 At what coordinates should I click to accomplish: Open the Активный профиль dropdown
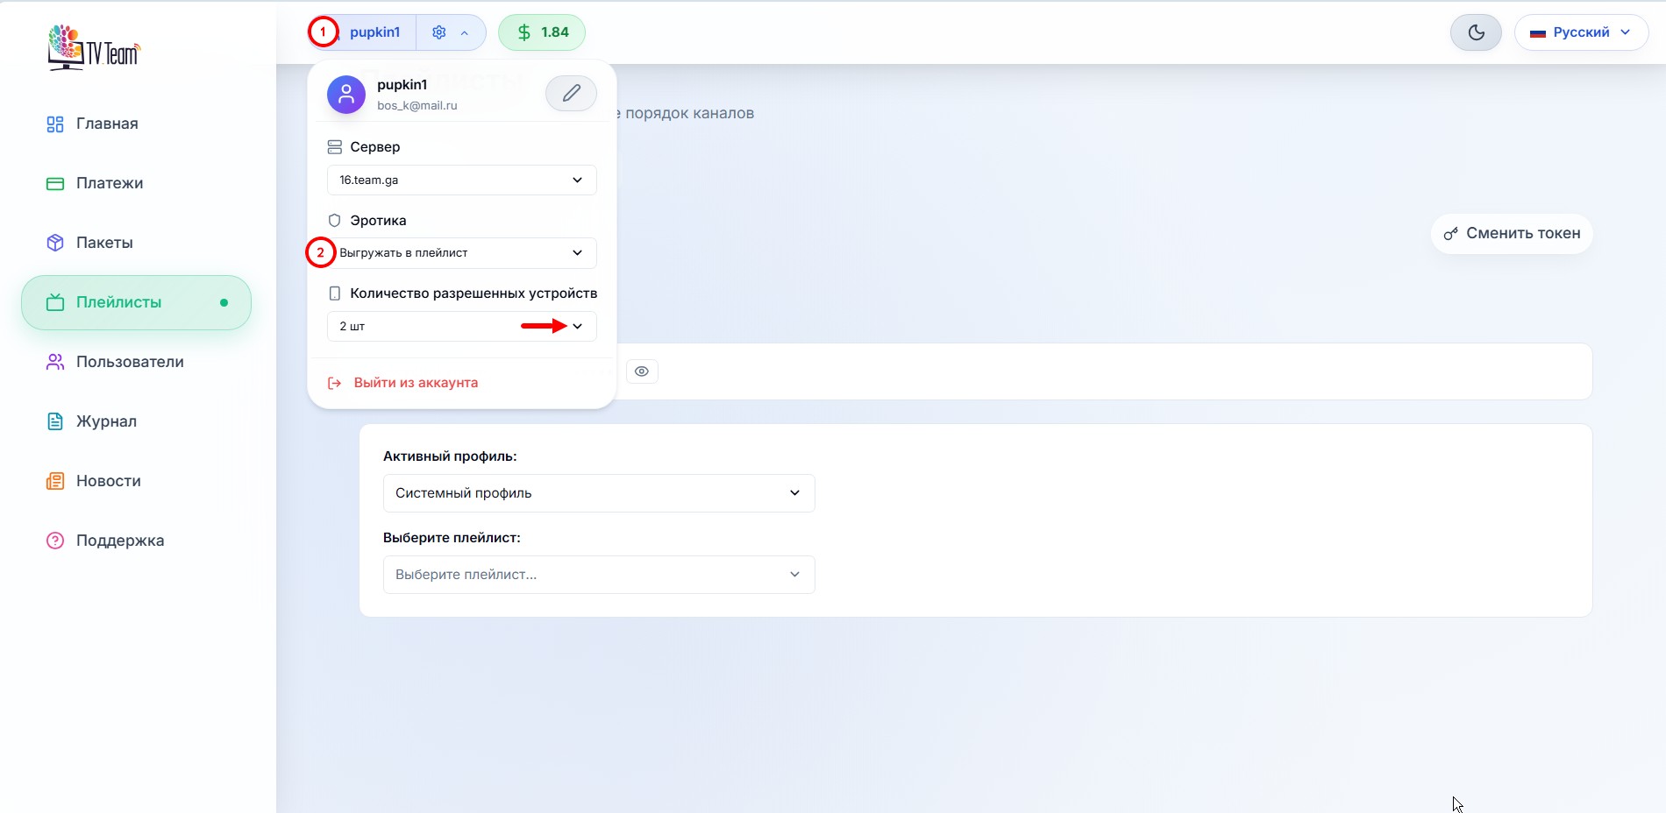pyautogui.click(x=598, y=493)
